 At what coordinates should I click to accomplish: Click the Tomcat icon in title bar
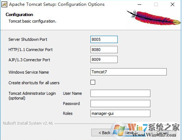(x=4, y=5)
